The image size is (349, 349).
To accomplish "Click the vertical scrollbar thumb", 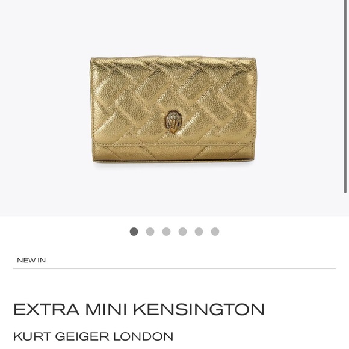I will [x=345, y=96].
